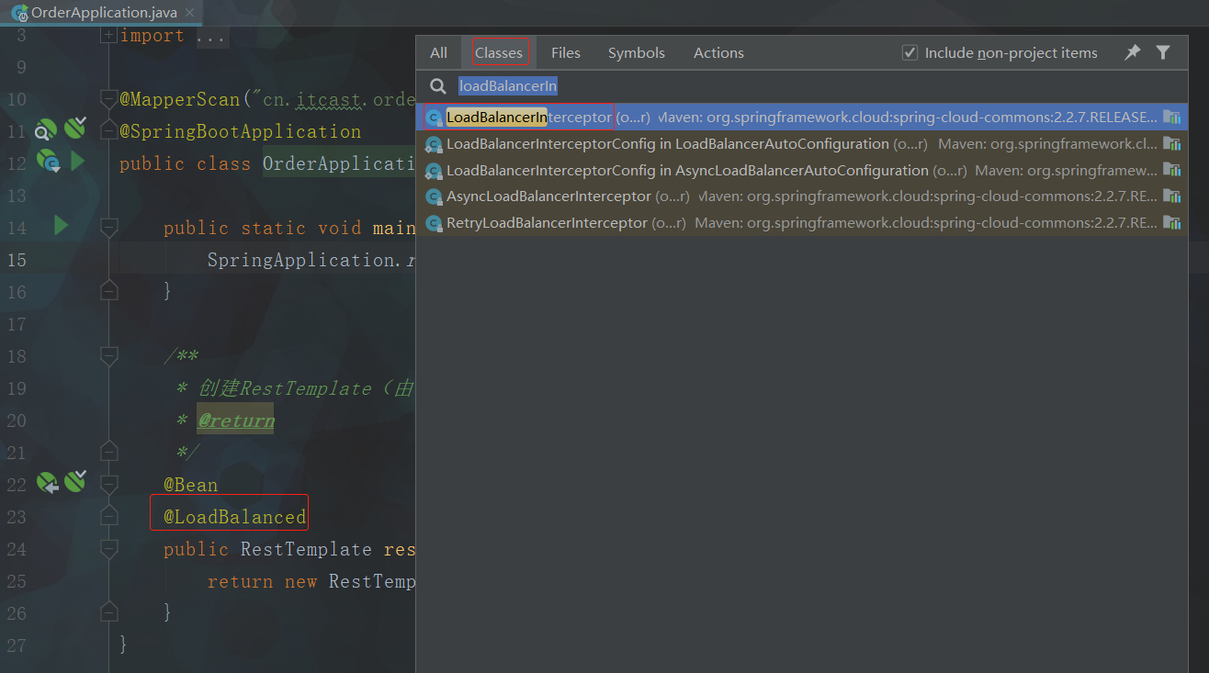The height and width of the screenshot is (673, 1209).
Task: Open the RetryLoadBalancerInterceptor search result
Action: tap(801, 223)
